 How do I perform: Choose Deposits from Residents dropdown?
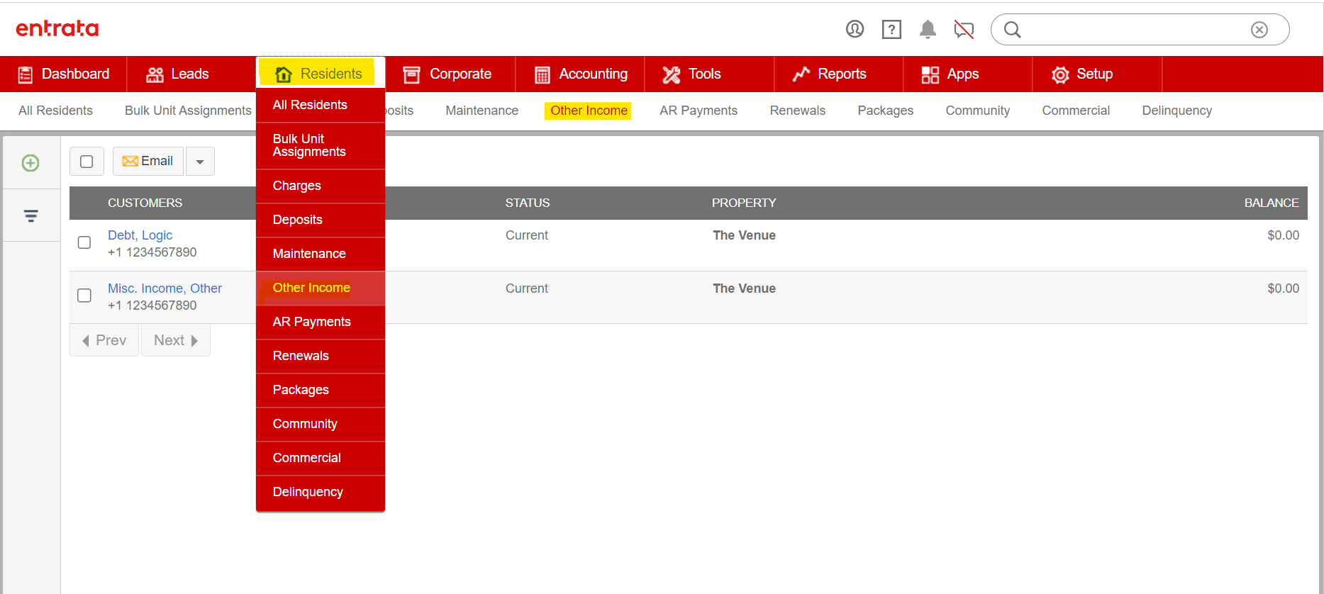(321, 220)
